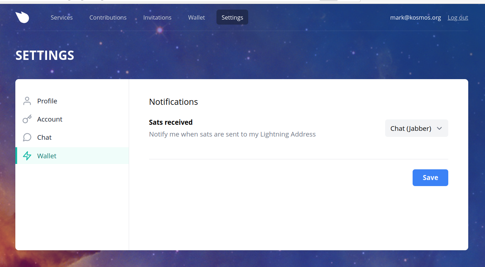The width and height of the screenshot is (485, 267).
Task: Click the chevron arrow on the Sats received selector
Action: point(439,128)
